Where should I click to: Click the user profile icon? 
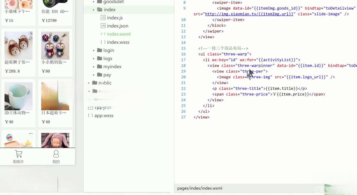pos(56,154)
